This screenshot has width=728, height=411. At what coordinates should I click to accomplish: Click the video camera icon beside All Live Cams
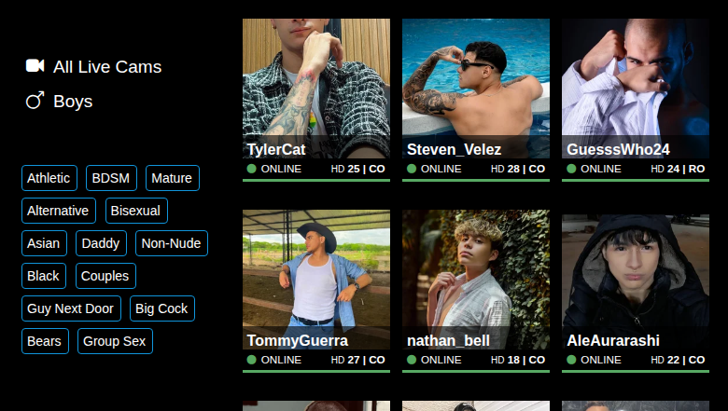point(35,66)
